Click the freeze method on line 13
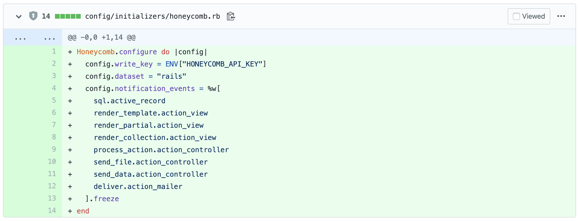579x221 pixels. click(106, 199)
